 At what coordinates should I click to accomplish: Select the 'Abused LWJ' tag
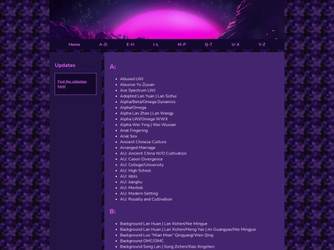(132, 79)
